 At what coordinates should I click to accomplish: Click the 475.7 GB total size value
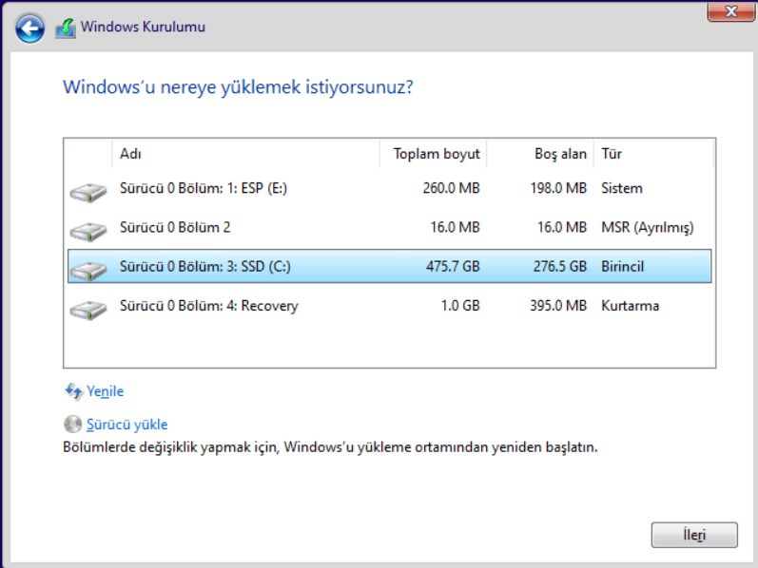pyautogui.click(x=453, y=266)
